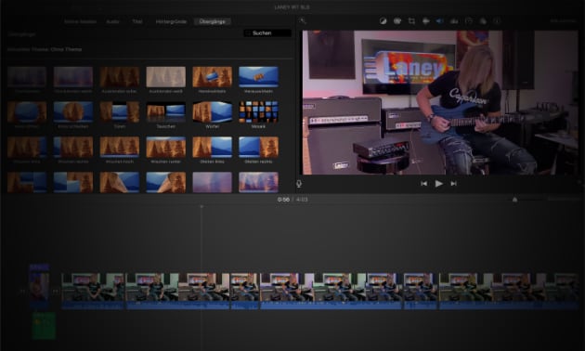
Task: Open the noise reduction equalizer tool
Action: [454, 21]
